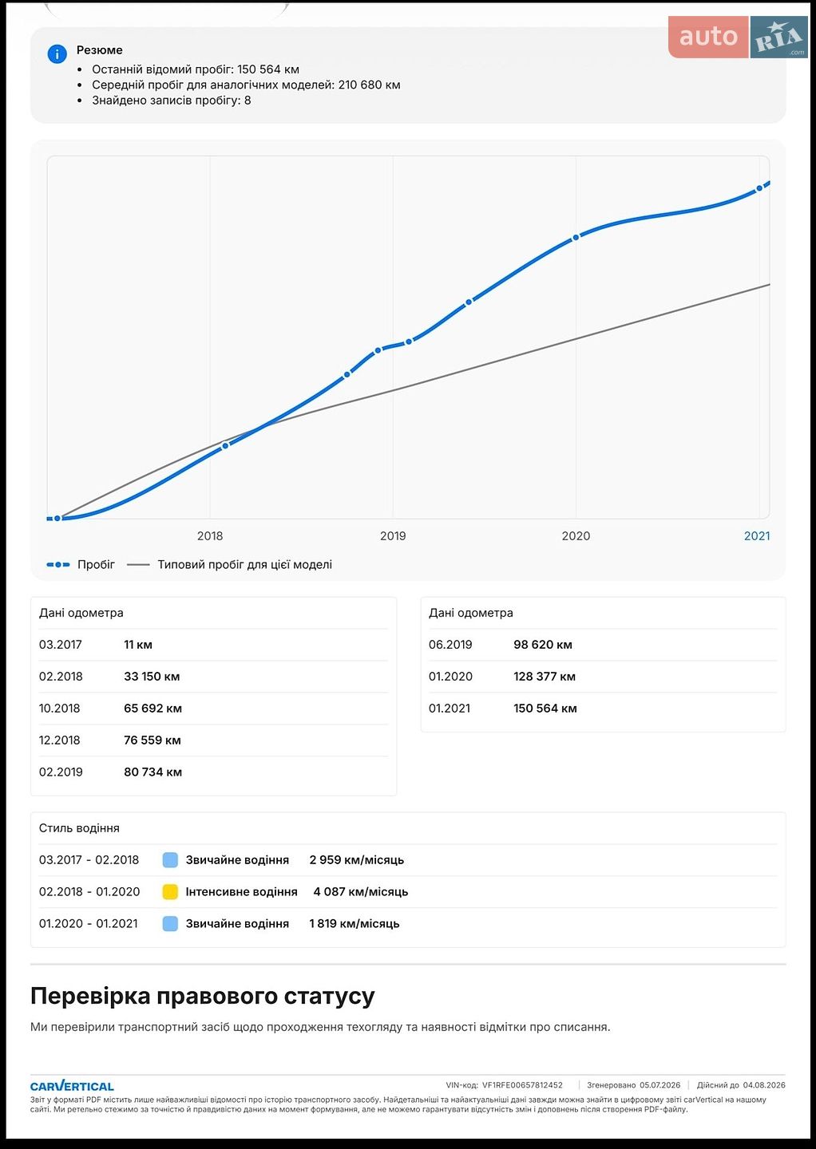
Task: Click the 33 150 км odometer value
Action: tap(152, 677)
